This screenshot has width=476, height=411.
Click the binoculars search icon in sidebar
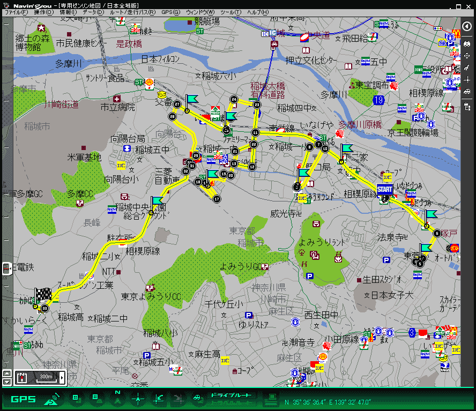[x=467, y=44]
